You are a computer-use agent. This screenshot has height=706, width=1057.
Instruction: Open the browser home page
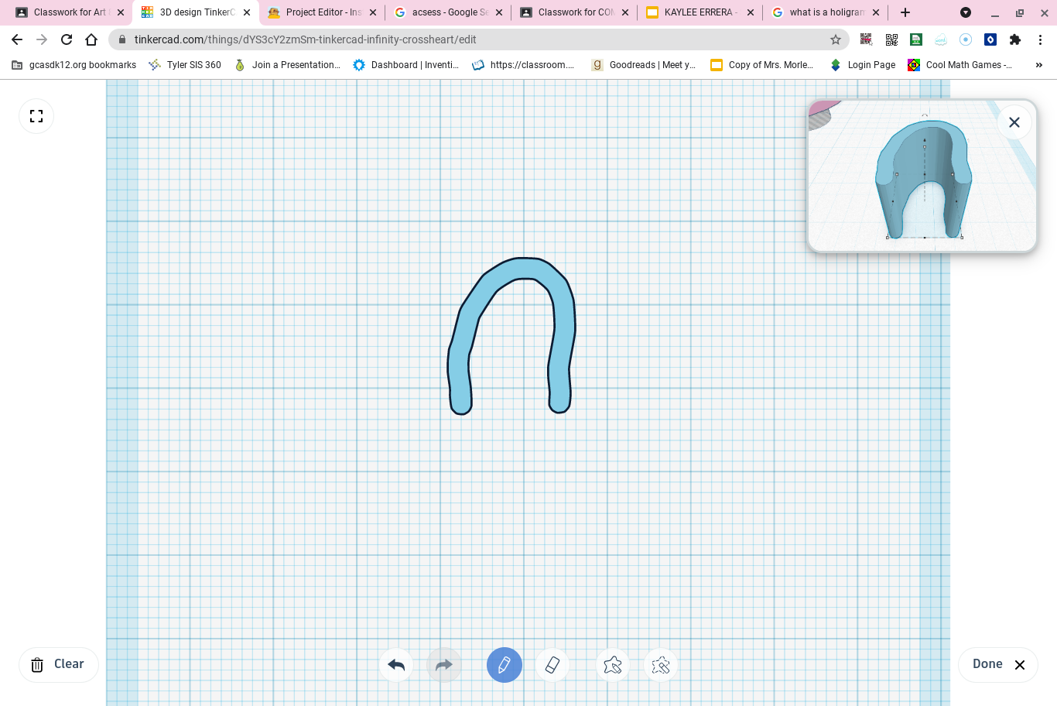click(x=91, y=39)
